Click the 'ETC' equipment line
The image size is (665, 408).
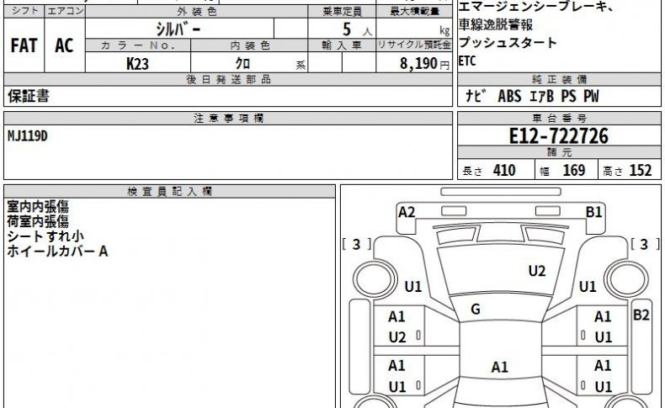pyautogui.click(x=467, y=61)
